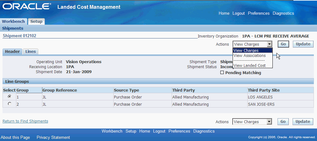Enable the Pending Matching checkbox
The height and width of the screenshot is (141, 317).
222,73
